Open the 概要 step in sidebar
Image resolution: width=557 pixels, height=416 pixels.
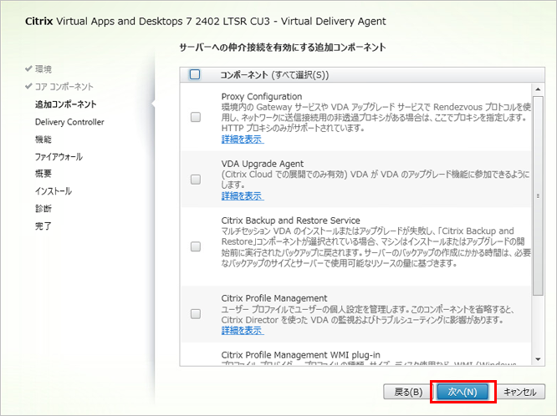[43, 174]
